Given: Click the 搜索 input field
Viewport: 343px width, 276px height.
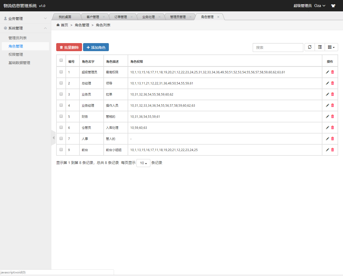Looking at the screenshot, I should click(x=278, y=48).
